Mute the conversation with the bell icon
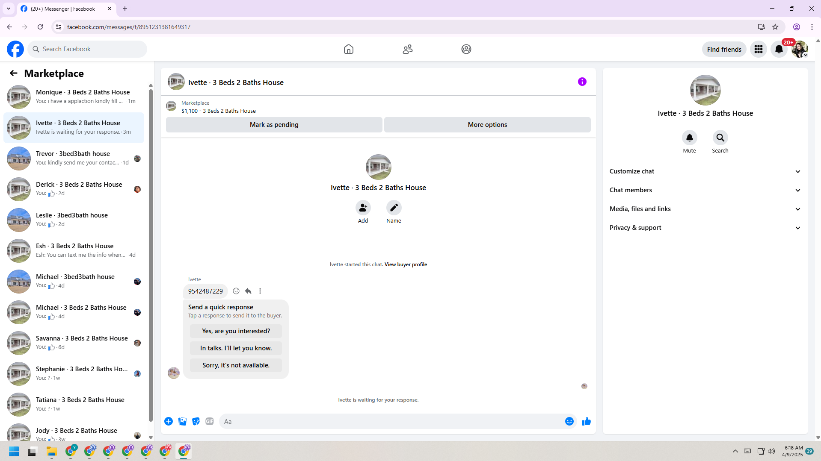Screen dimensions: 821x461 (690, 138)
